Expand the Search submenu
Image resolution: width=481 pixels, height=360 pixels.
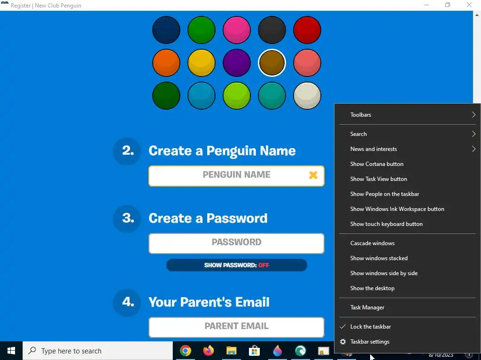click(407, 134)
